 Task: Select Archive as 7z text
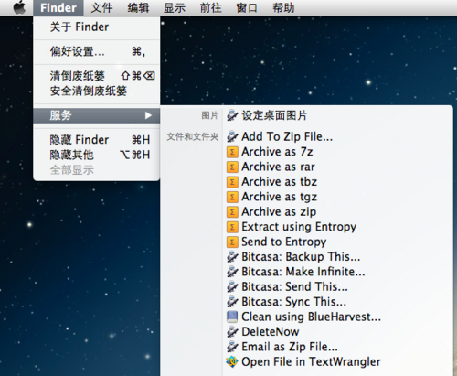pos(277,152)
